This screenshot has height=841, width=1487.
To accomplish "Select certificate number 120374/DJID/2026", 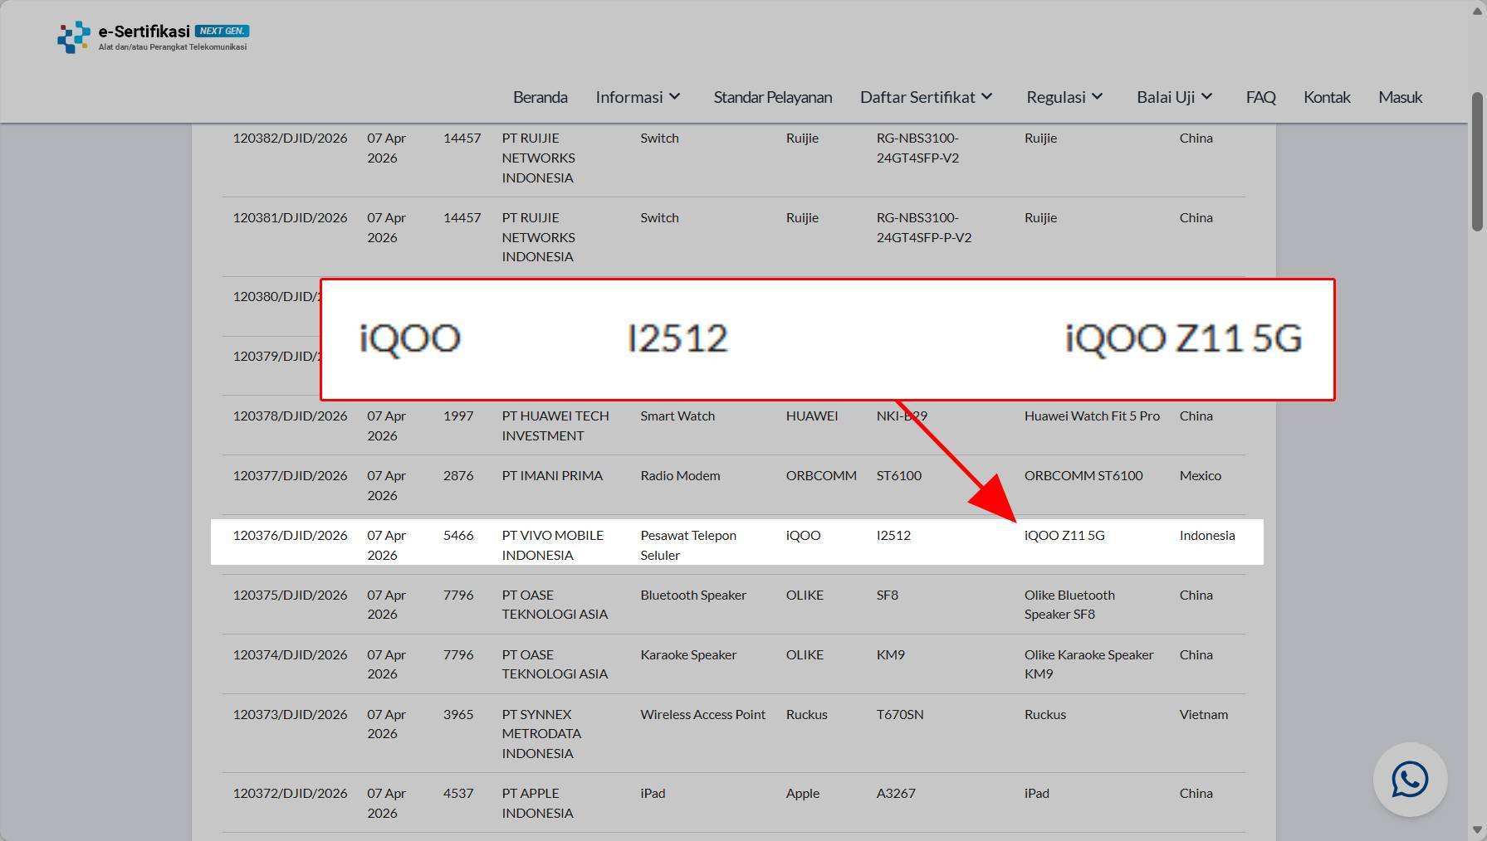I will pyautogui.click(x=290, y=655).
